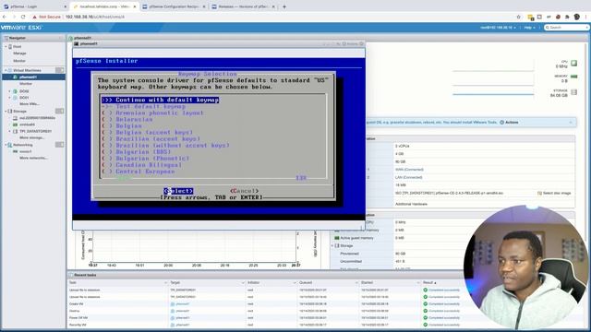Select Manage under Host in Navigator
The image size is (591, 332).
pyautogui.click(x=19, y=53)
